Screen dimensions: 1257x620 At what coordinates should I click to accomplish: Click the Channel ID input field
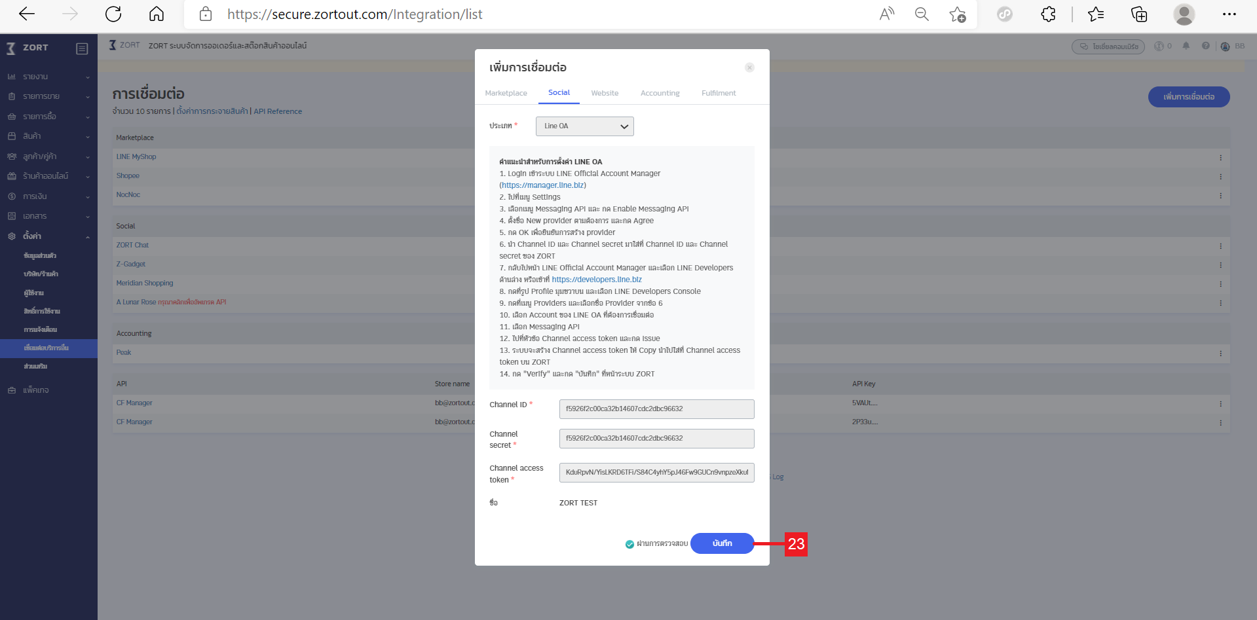click(x=656, y=409)
